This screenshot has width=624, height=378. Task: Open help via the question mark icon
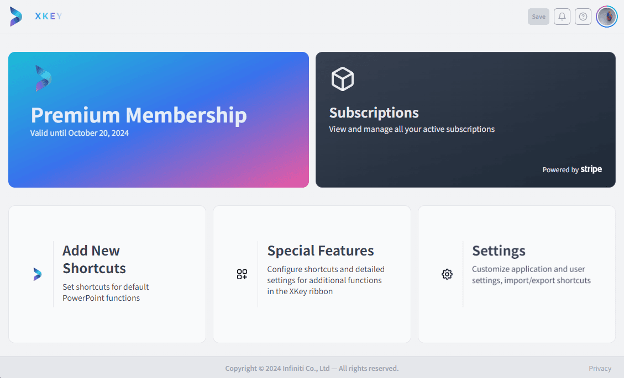click(x=583, y=17)
